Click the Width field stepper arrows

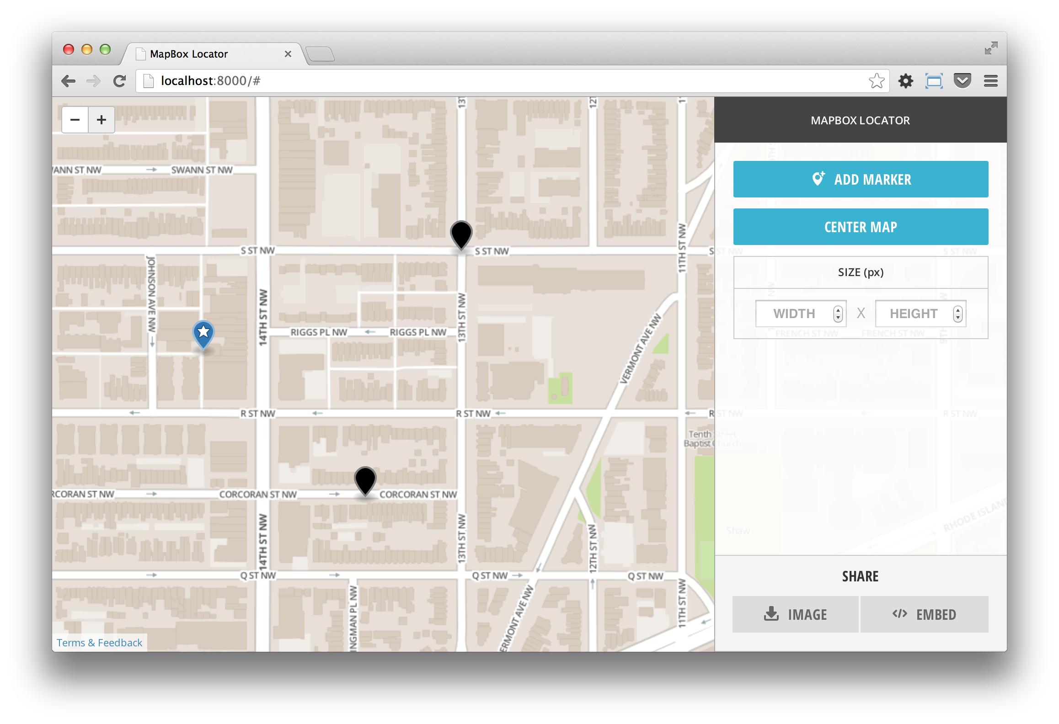click(838, 314)
